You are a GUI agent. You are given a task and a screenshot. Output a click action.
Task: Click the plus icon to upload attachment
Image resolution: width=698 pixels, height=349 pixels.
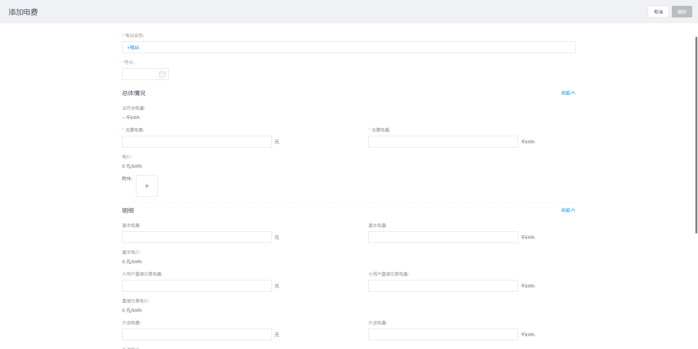point(147,186)
